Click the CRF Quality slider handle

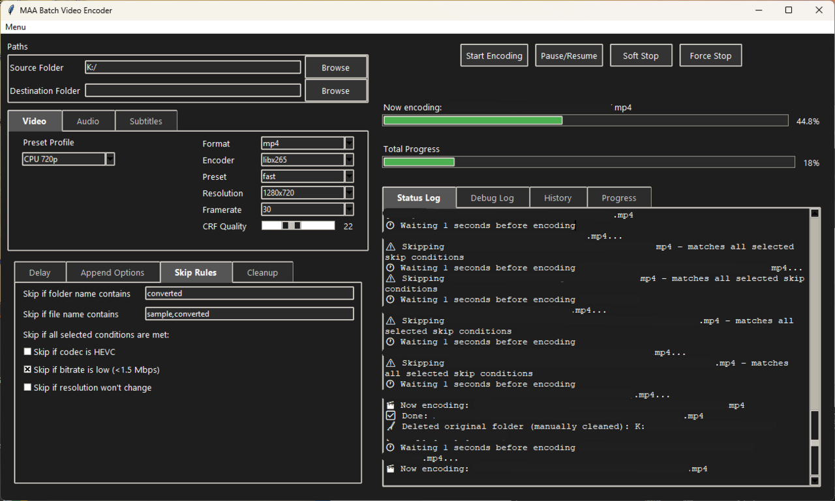click(x=292, y=225)
